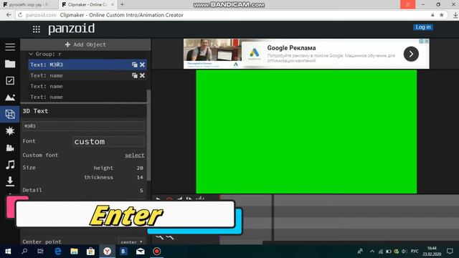Collapse the Group: r tree node
Viewport: 459px width, 258px height.
[x=31, y=54]
